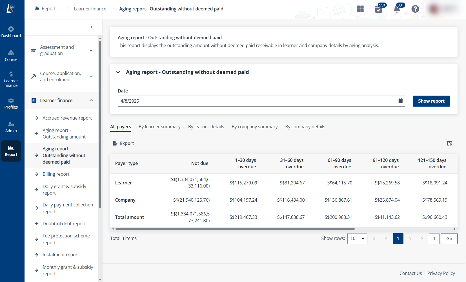Image resolution: width=466 pixels, height=282 pixels.
Task: Expand Assessment and graduation menu
Action: pyautogui.click(x=91, y=50)
